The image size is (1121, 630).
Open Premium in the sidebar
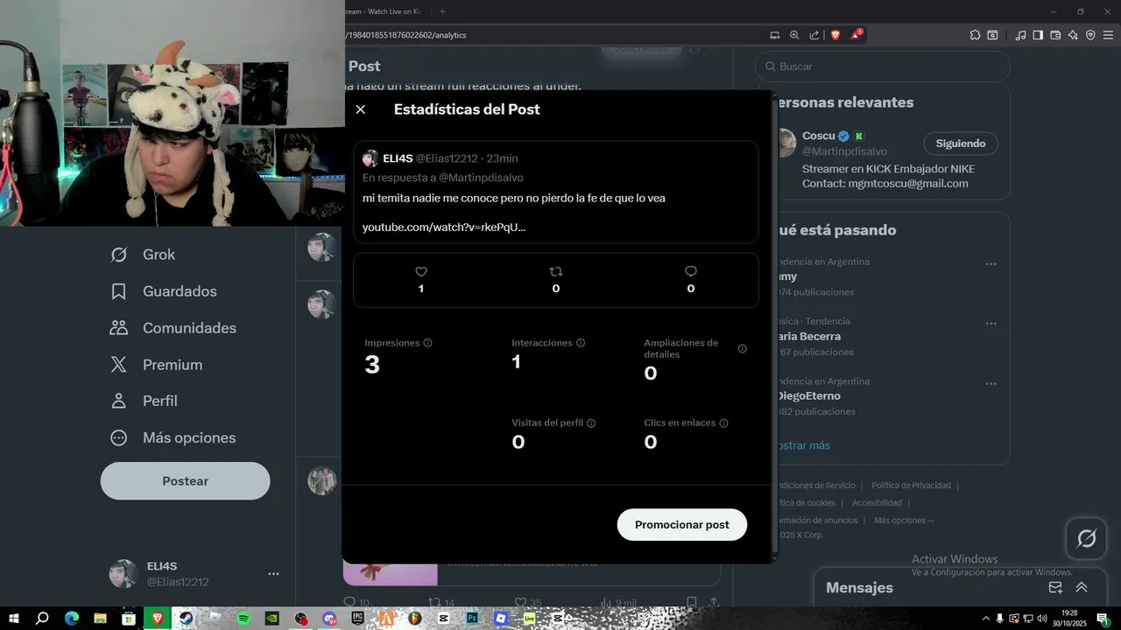click(156, 365)
